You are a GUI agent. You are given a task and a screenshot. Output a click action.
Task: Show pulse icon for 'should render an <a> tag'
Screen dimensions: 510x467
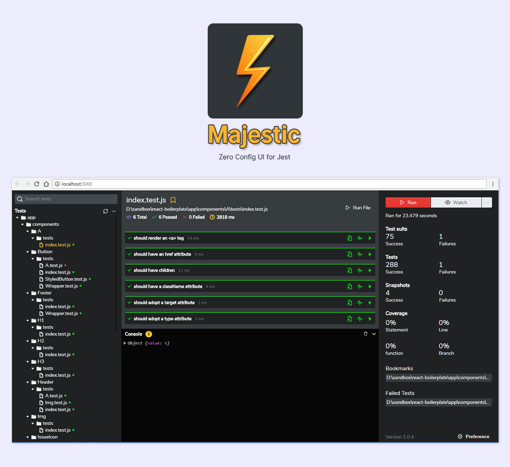(360, 238)
